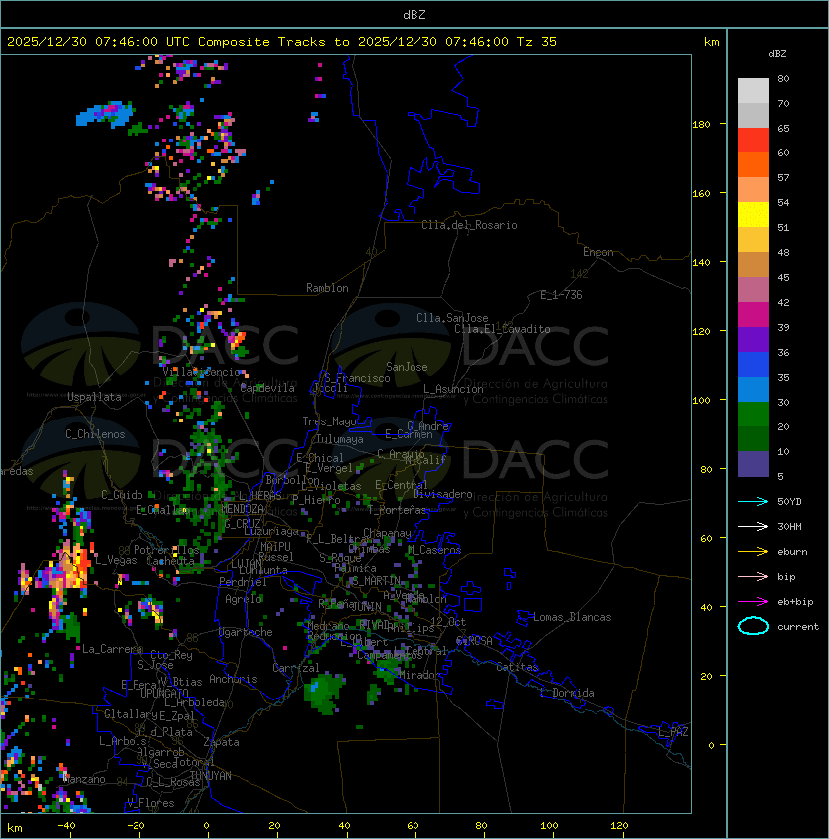This screenshot has width=829, height=839.
Task: Select the gray 70–65 dBZ swatch
Action: coord(753,115)
